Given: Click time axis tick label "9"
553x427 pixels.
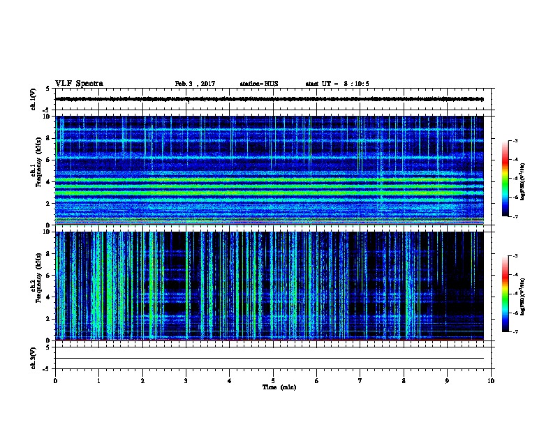Looking at the screenshot, I should point(447,380).
